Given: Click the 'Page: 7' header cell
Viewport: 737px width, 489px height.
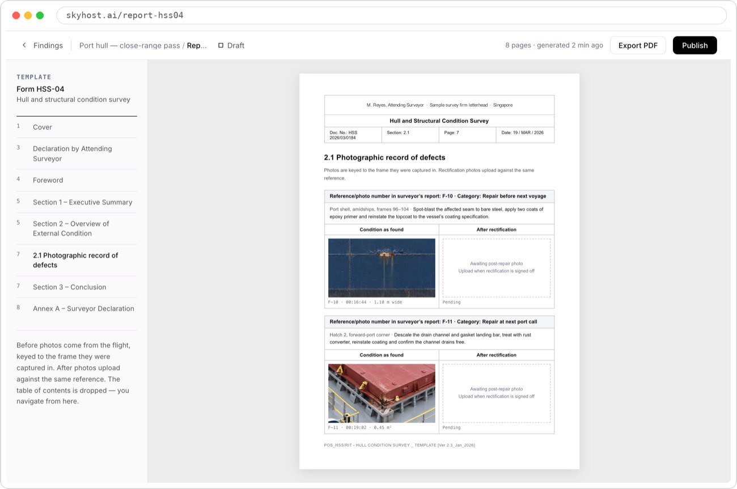Looking at the screenshot, I should pos(468,135).
